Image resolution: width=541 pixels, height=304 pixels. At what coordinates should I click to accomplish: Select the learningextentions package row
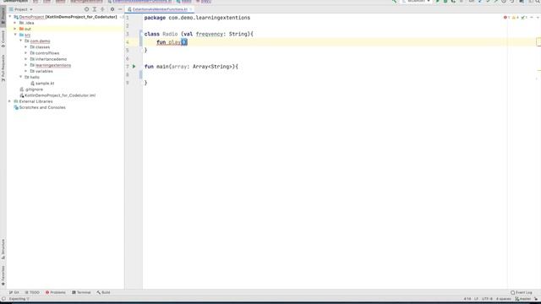51,65
